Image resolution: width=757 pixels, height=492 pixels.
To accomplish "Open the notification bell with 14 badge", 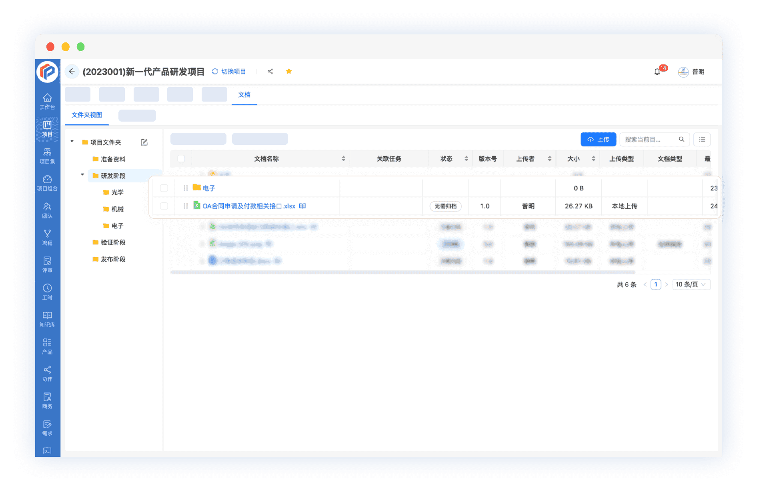I will pyautogui.click(x=657, y=71).
